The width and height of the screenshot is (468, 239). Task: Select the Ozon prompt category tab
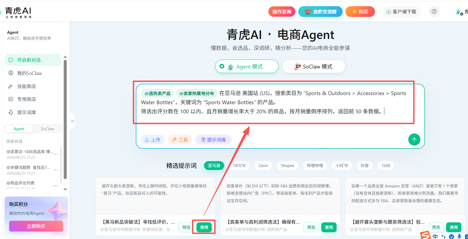pos(263,166)
